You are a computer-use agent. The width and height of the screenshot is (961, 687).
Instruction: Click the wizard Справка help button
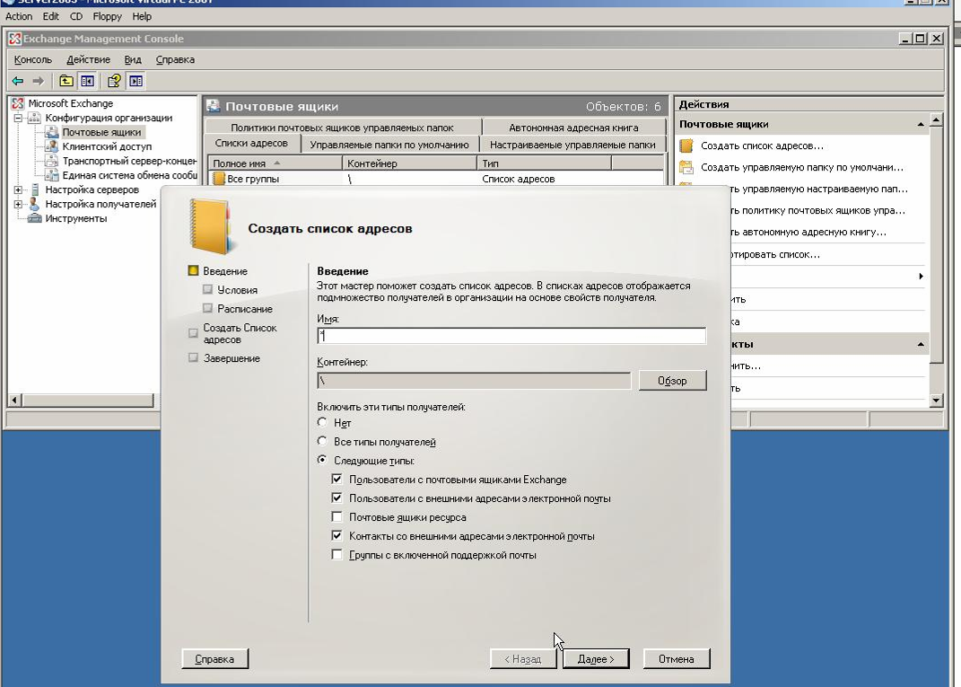point(214,659)
